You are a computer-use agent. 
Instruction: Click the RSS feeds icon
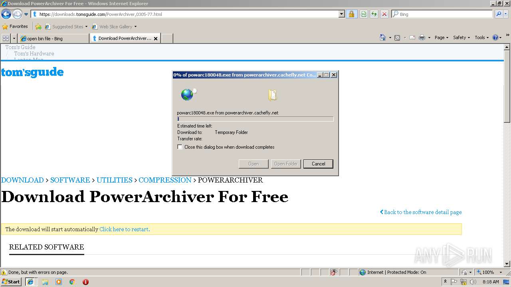pos(397,37)
